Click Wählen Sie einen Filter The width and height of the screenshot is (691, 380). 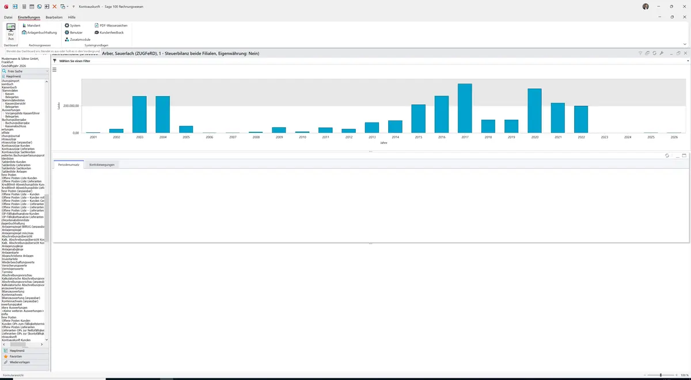coord(75,60)
